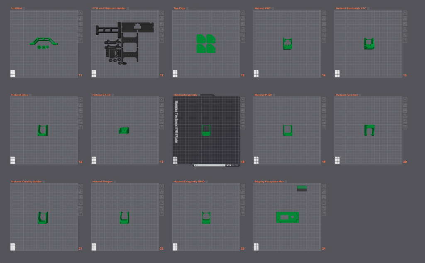Edit the PCB and Filament Holder plate name
This screenshot has width=425, height=263.
[128, 8]
